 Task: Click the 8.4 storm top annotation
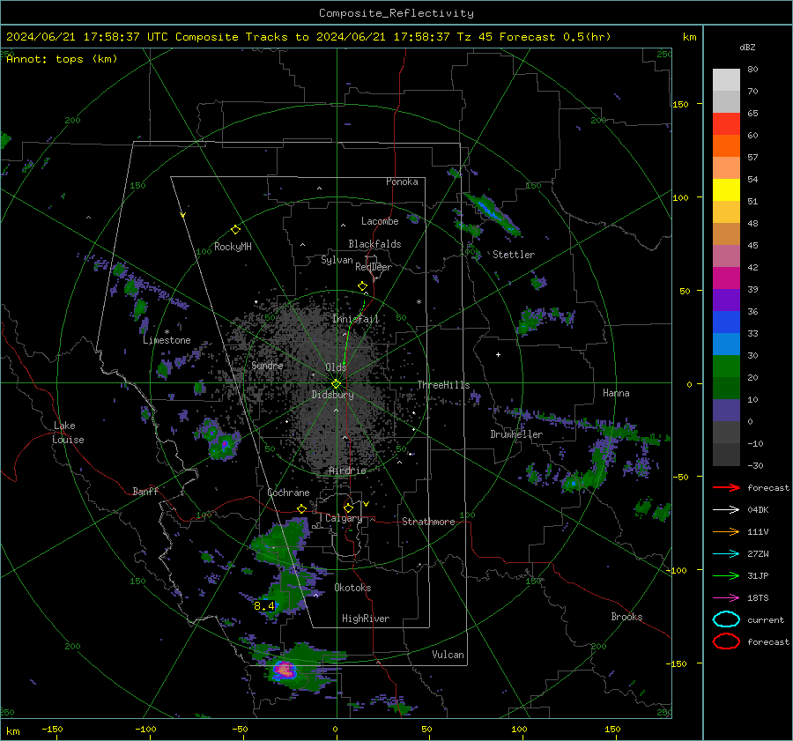tap(264, 605)
